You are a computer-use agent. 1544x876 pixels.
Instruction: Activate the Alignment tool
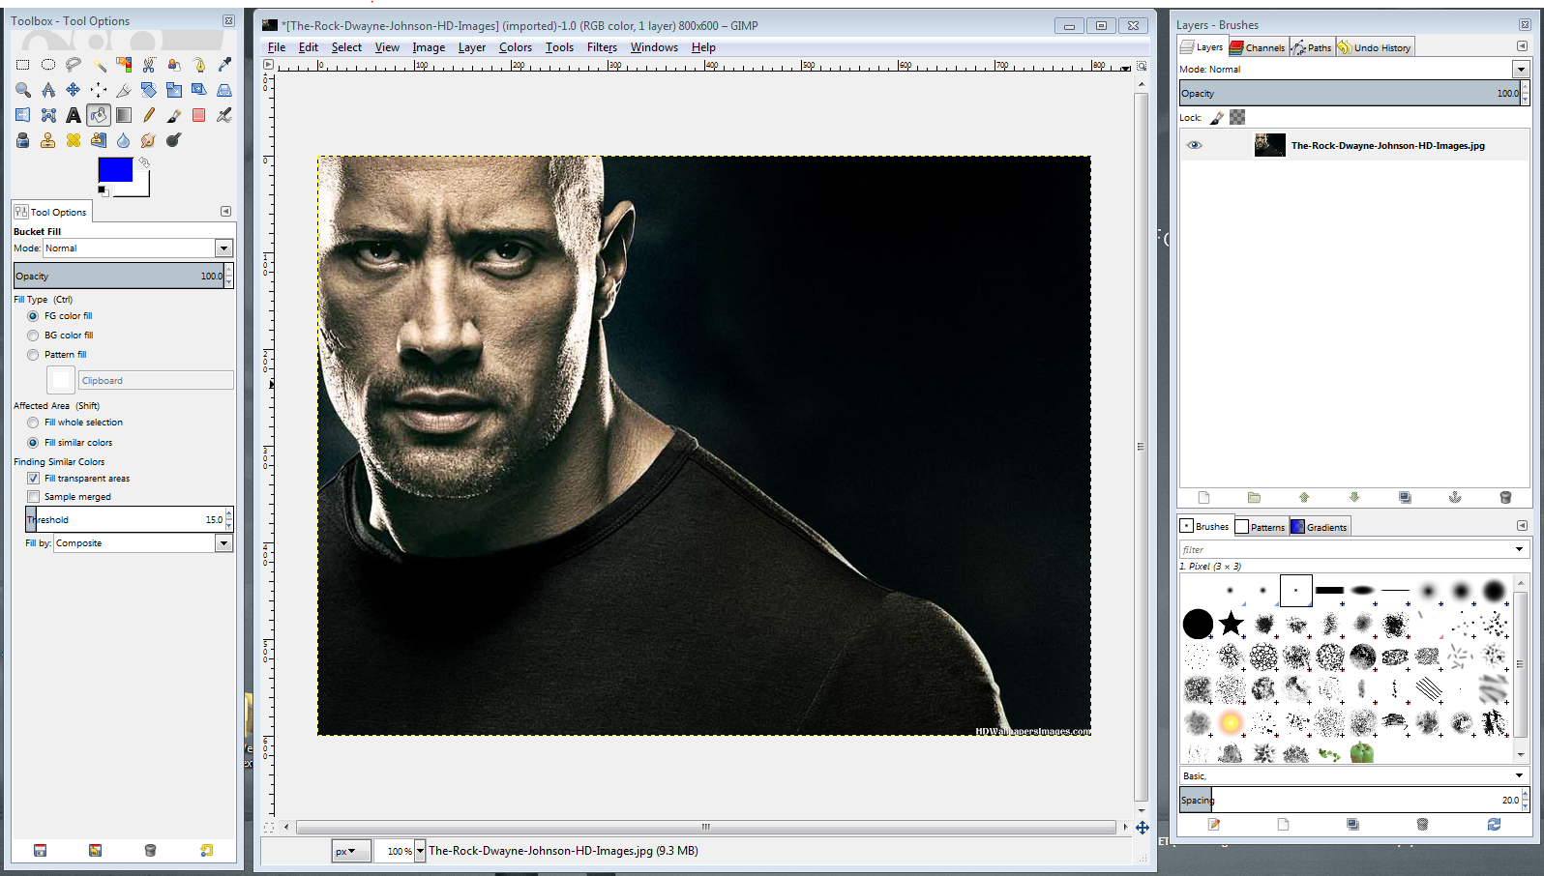coord(99,90)
